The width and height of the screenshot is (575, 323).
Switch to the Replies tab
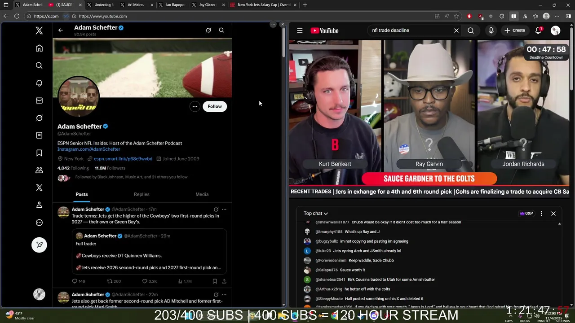[x=142, y=194]
